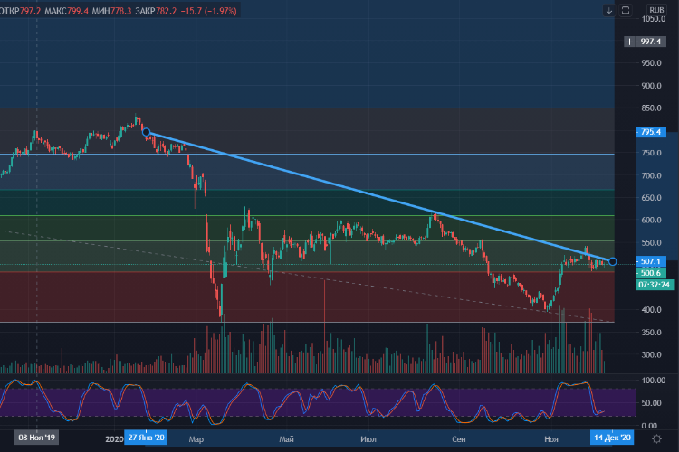Click the blue 795.4 price label

pyautogui.click(x=650, y=131)
